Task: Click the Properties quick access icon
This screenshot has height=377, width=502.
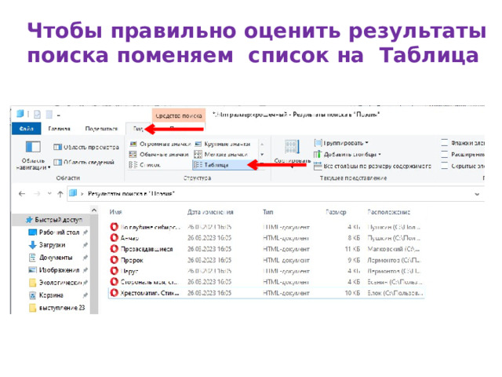Action: [37, 114]
